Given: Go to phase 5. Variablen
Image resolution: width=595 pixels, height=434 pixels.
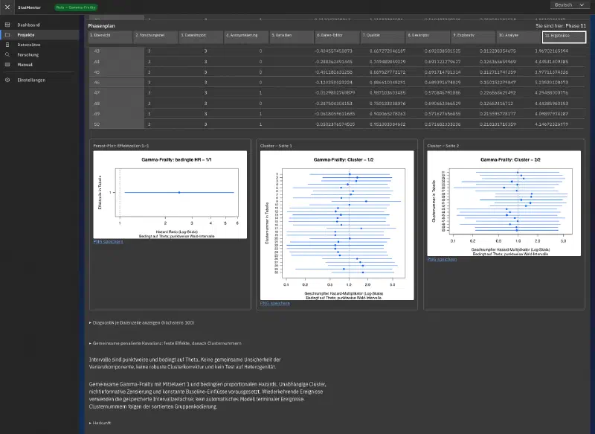Looking at the screenshot, I should 292,37.
